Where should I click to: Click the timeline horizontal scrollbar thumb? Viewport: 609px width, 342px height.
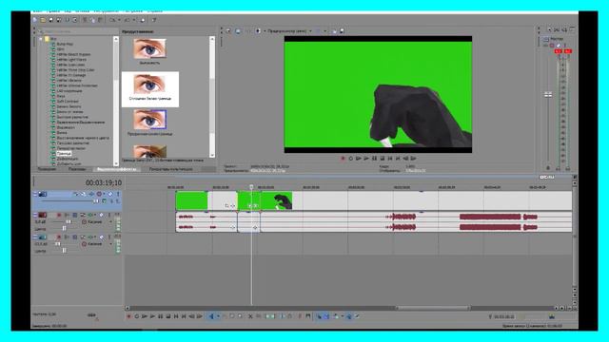click(432, 308)
